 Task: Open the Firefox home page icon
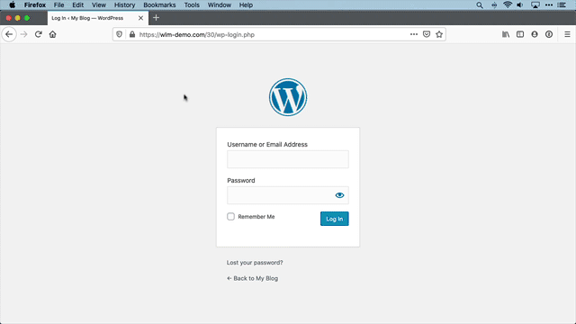[x=52, y=34]
